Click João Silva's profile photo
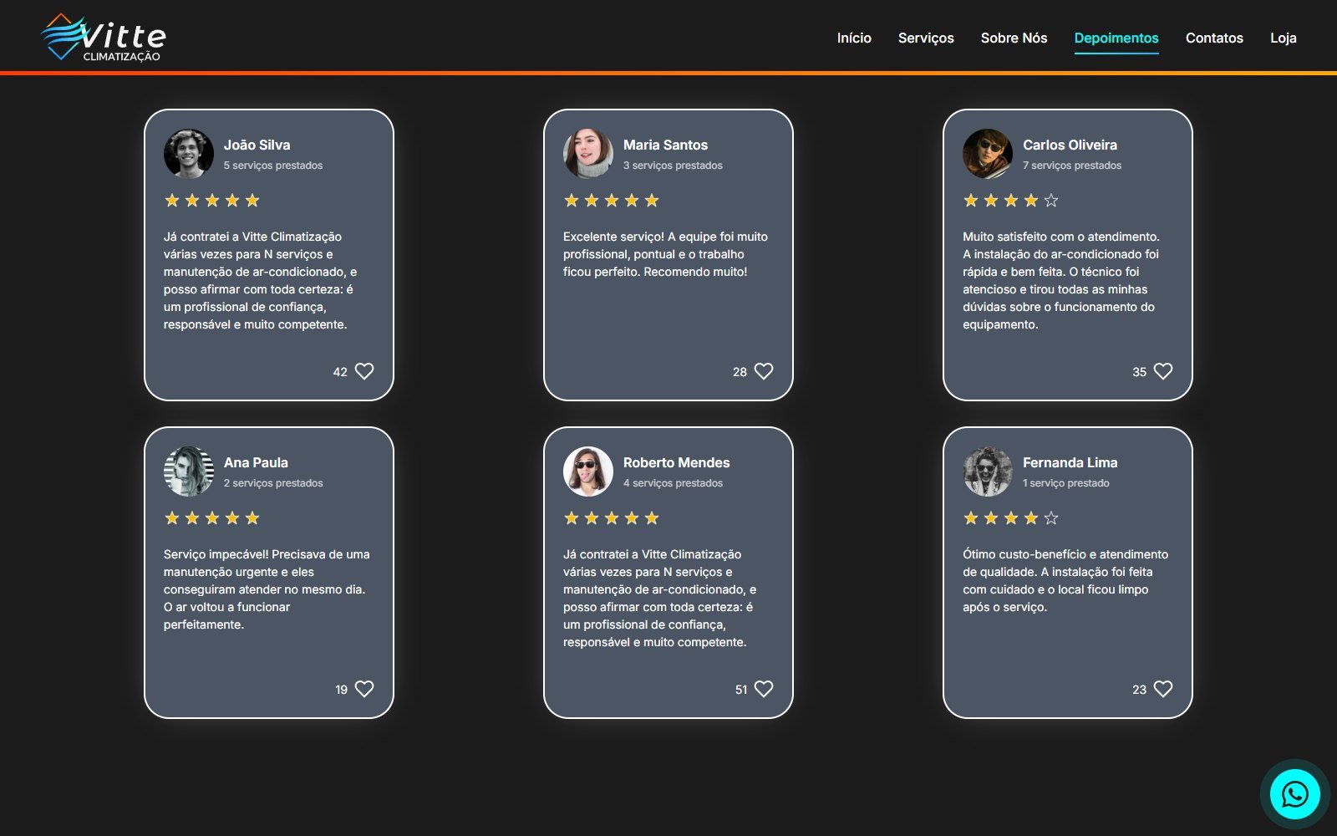 189,154
